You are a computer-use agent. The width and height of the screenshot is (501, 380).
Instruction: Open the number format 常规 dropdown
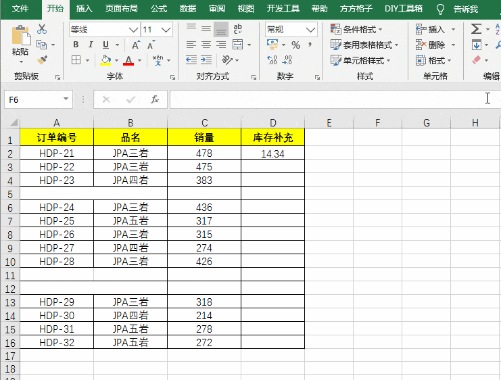[310, 30]
